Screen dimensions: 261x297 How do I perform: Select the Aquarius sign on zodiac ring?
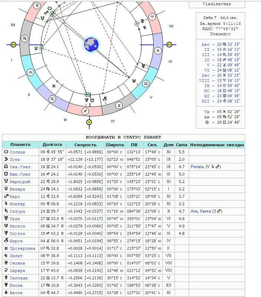(x=146, y=84)
